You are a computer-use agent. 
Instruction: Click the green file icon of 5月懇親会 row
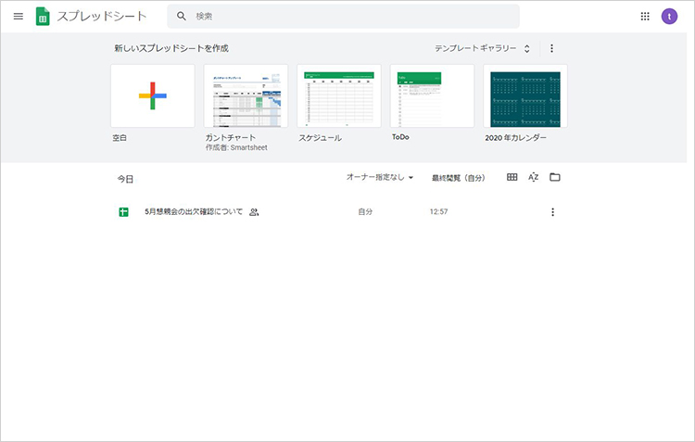pos(123,212)
